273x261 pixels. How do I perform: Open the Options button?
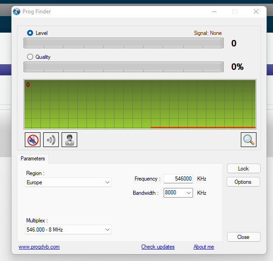[243, 182]
